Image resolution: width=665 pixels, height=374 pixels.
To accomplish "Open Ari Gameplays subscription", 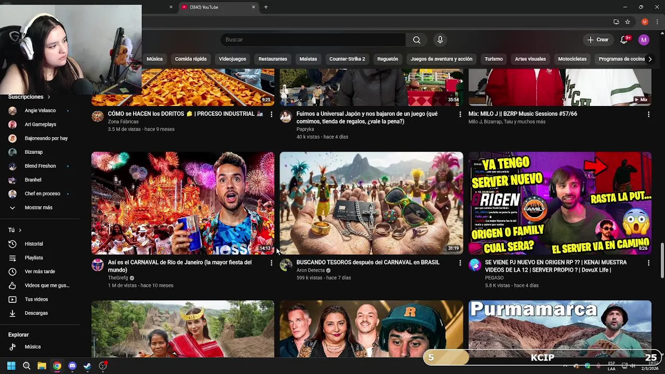I will 40,125.
